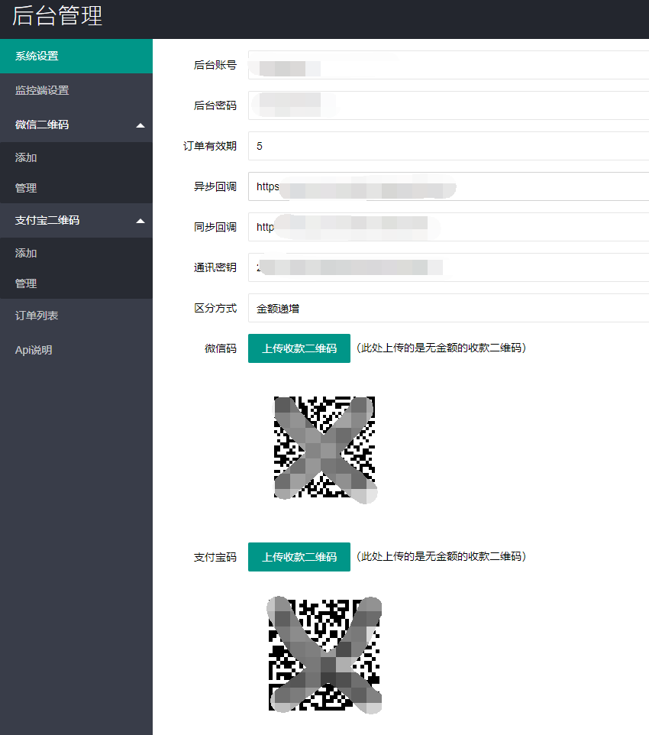This screenshot has width=649, height=735.
Task: Open the 区分方式 dropdown showing 金额递增
Action: pos(448,308)
